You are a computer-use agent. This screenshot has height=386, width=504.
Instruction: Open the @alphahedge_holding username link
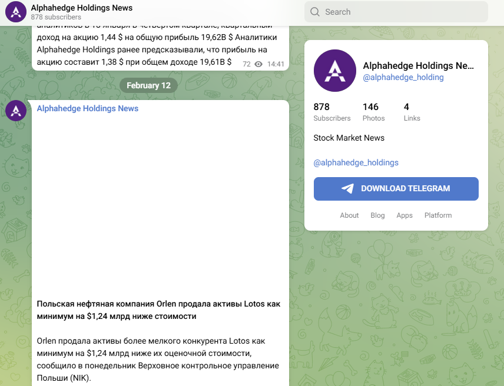[403, 77]
